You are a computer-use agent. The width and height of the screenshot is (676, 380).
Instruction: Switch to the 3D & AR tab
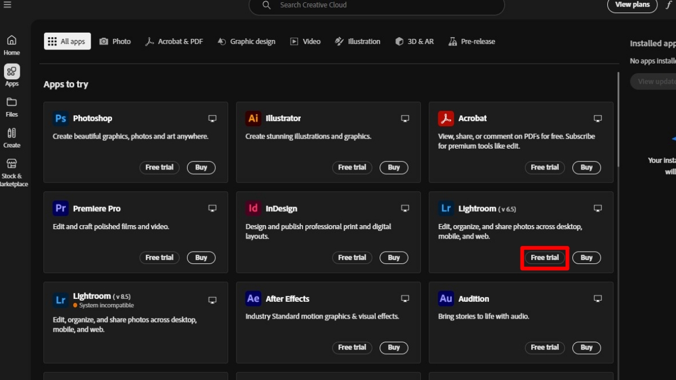pyautogui.click(x=415, y=41)
